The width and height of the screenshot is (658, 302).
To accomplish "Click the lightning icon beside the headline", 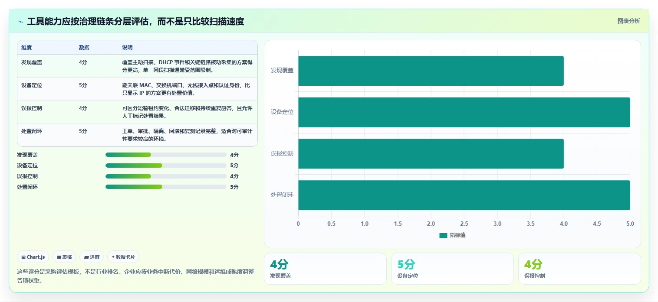I will coord(20,21).
